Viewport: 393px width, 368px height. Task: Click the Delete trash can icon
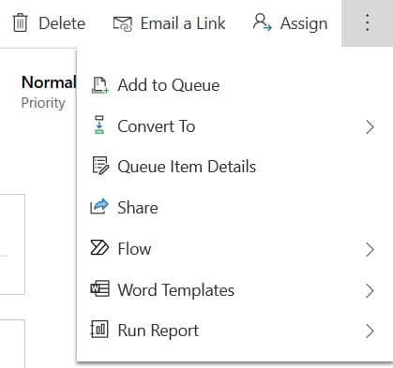(x=21, y=23)
